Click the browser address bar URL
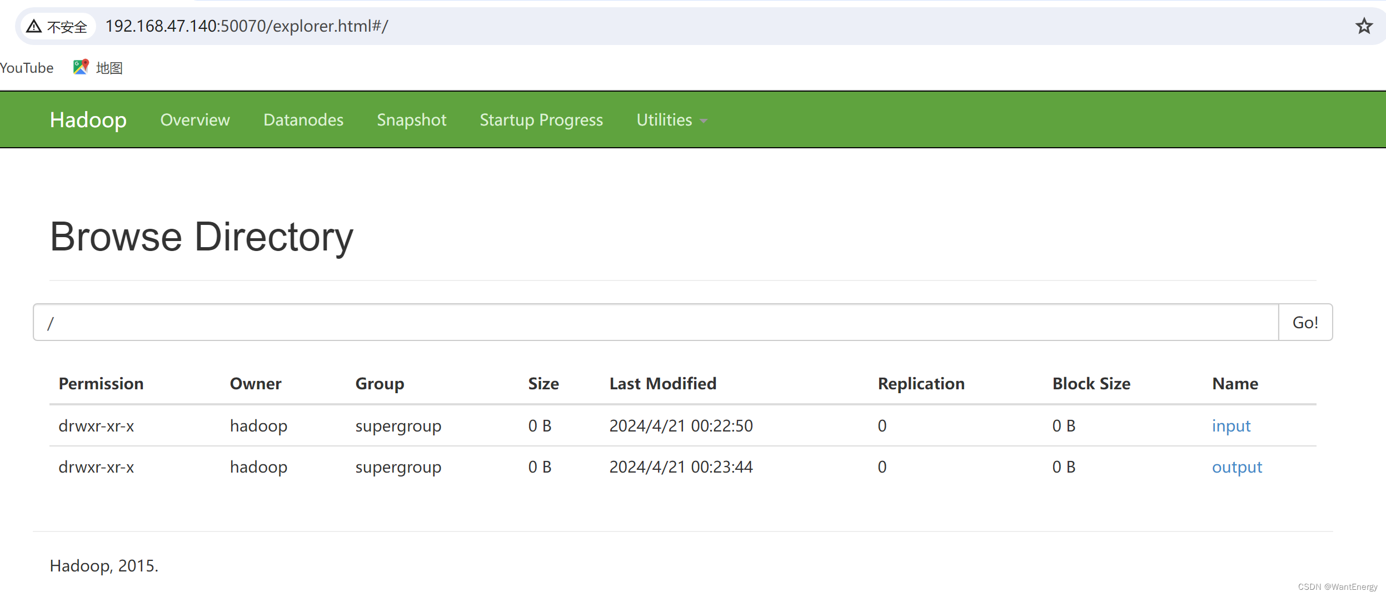 point(247,26)
